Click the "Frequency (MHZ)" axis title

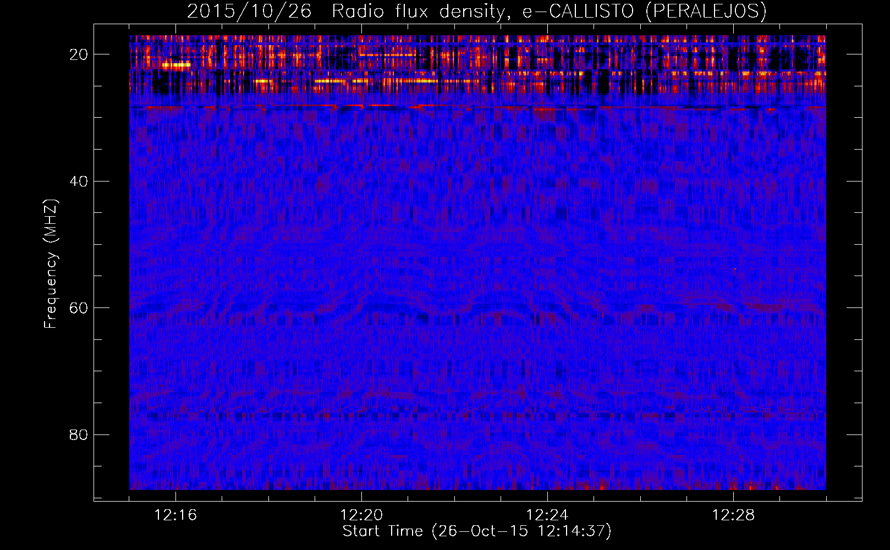[51, 264]
